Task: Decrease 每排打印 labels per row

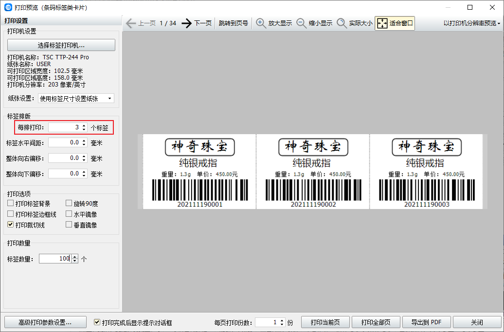Action: (84, 130)
